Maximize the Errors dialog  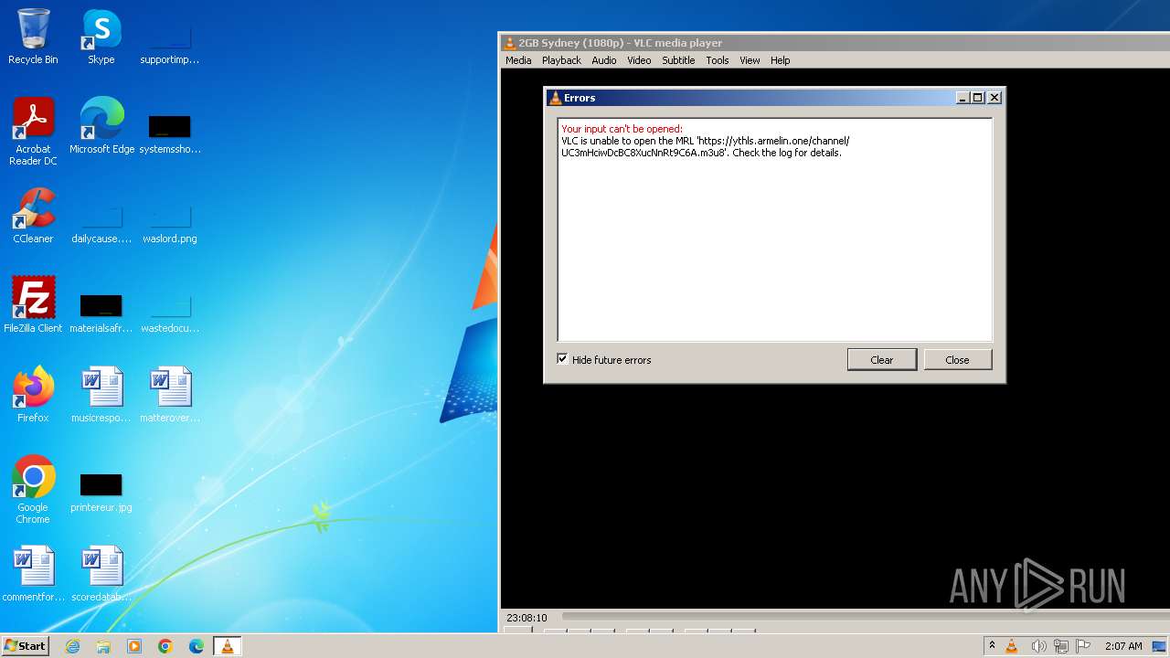pyautogui.click(x=978, y=98)
